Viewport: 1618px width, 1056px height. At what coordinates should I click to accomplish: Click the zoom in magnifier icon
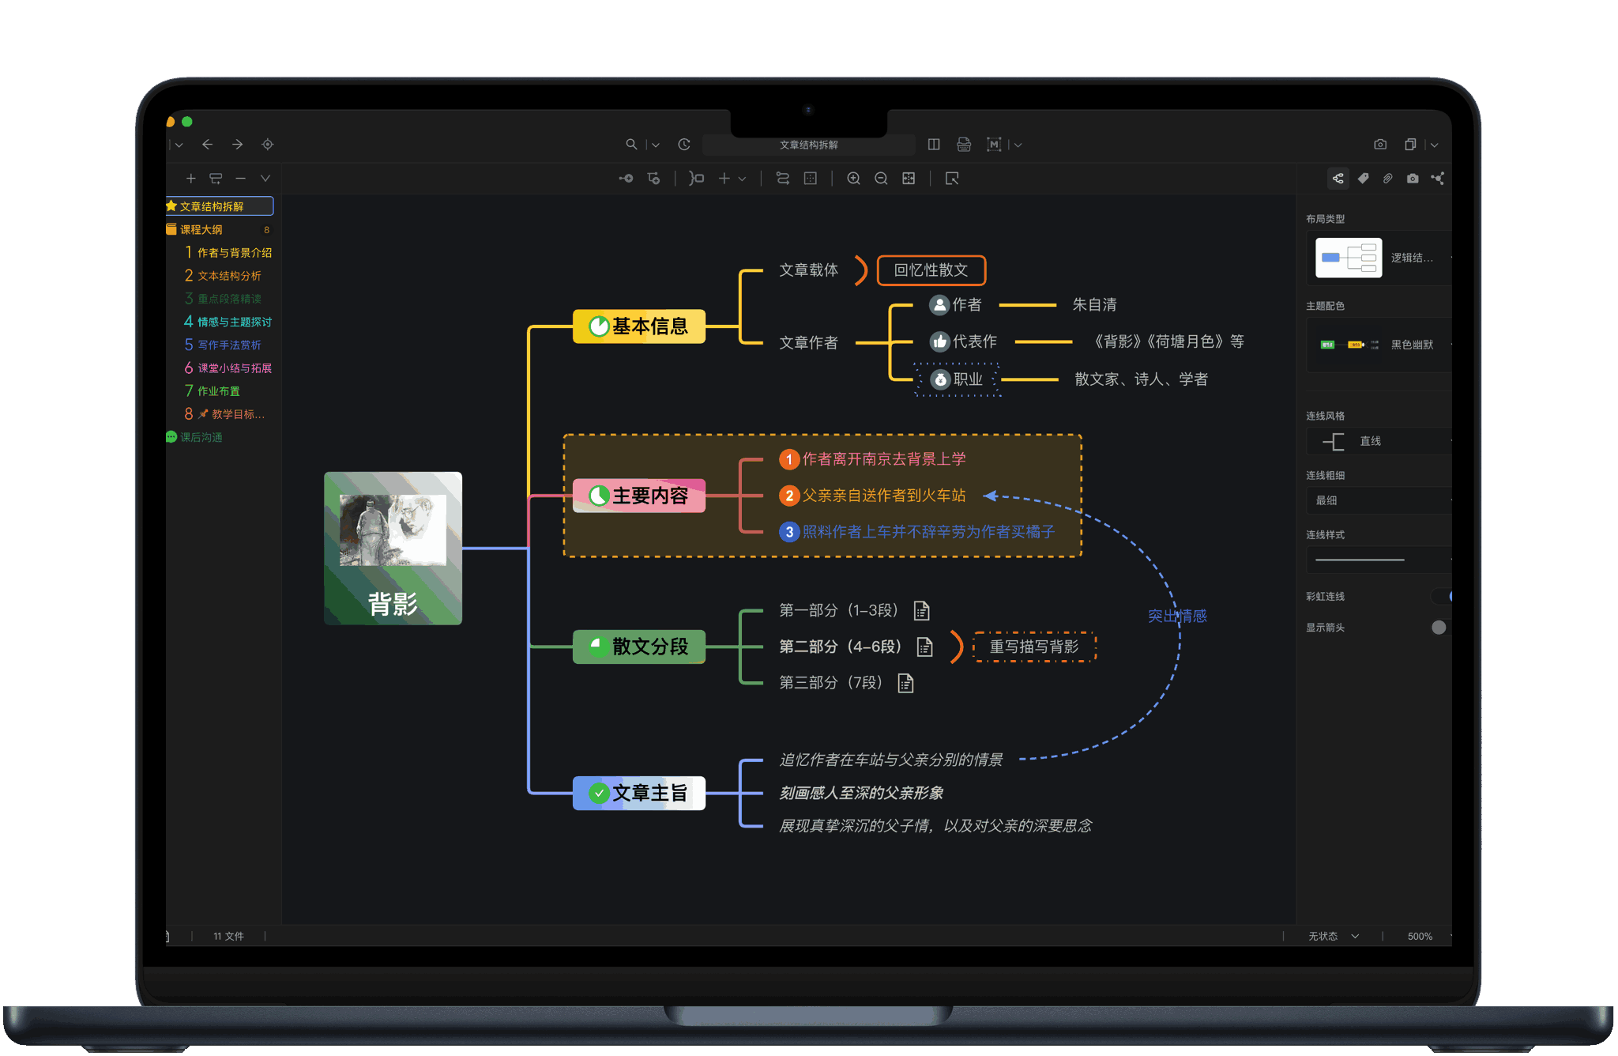click(x=853, y=179)
